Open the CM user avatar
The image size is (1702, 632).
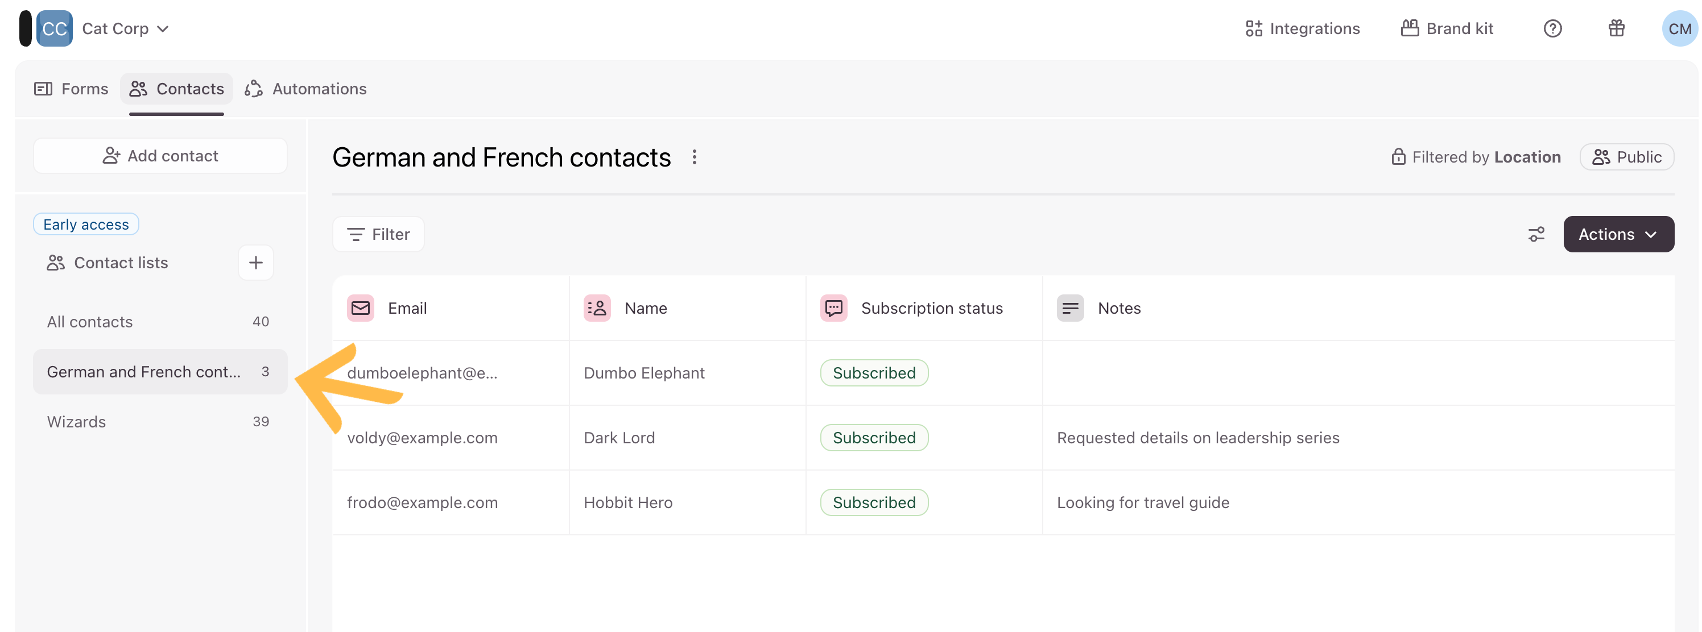1679,28
